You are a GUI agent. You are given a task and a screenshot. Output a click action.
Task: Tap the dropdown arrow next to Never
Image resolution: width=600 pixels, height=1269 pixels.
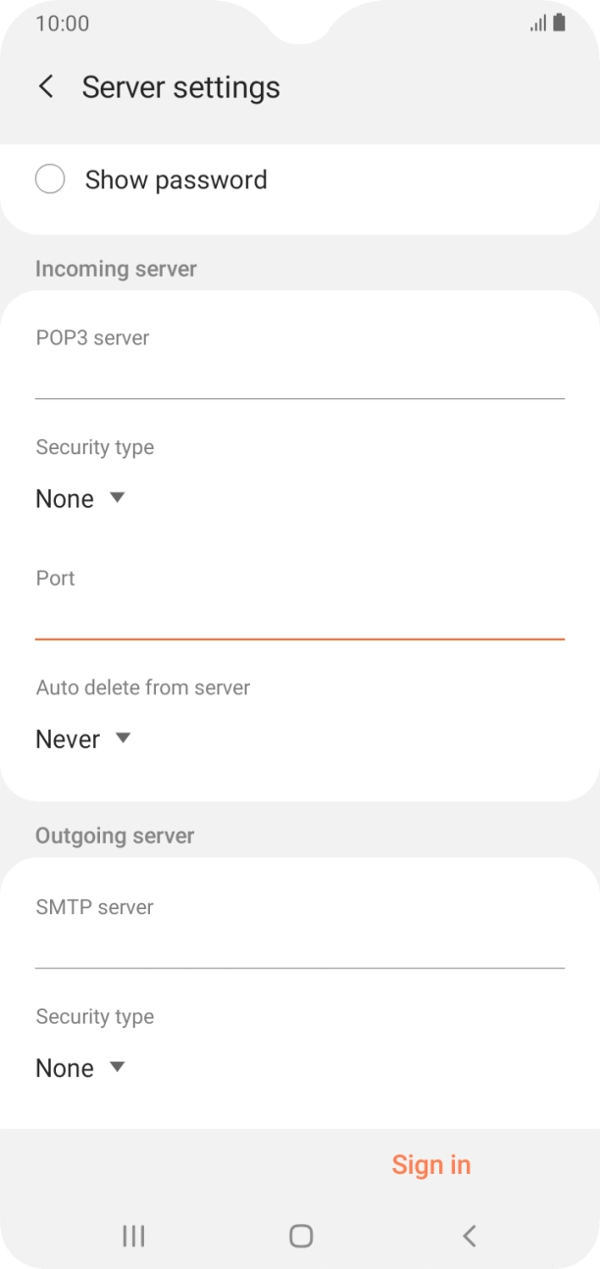(x=123, y=738)
